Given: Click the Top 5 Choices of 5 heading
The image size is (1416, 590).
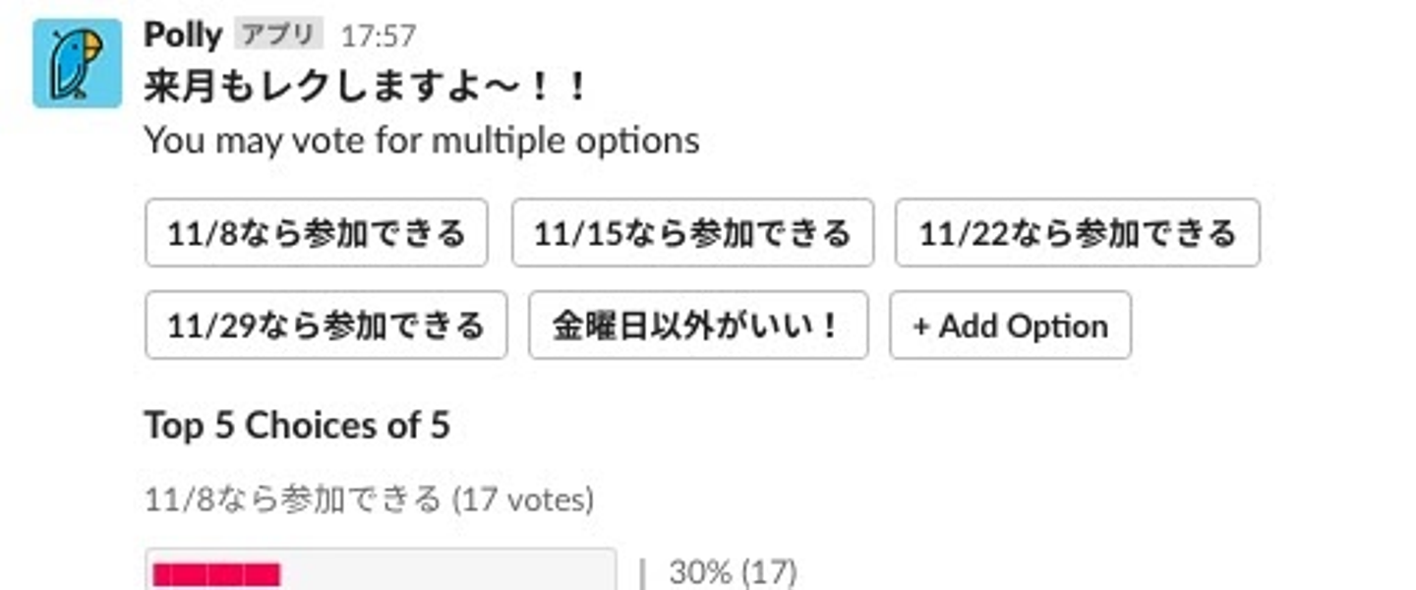Looking at the screenshot, I should pyautogui.click(x=297, y=426).
